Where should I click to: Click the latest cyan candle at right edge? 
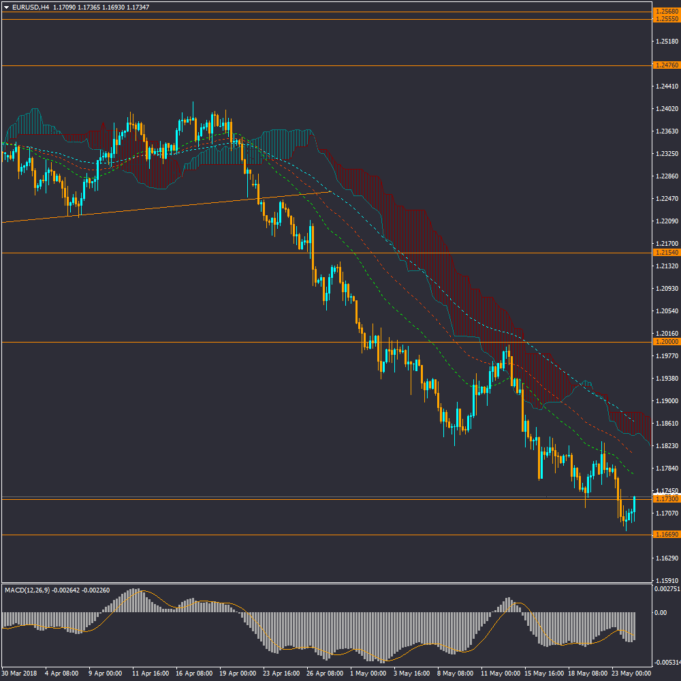tap(635, 506)
